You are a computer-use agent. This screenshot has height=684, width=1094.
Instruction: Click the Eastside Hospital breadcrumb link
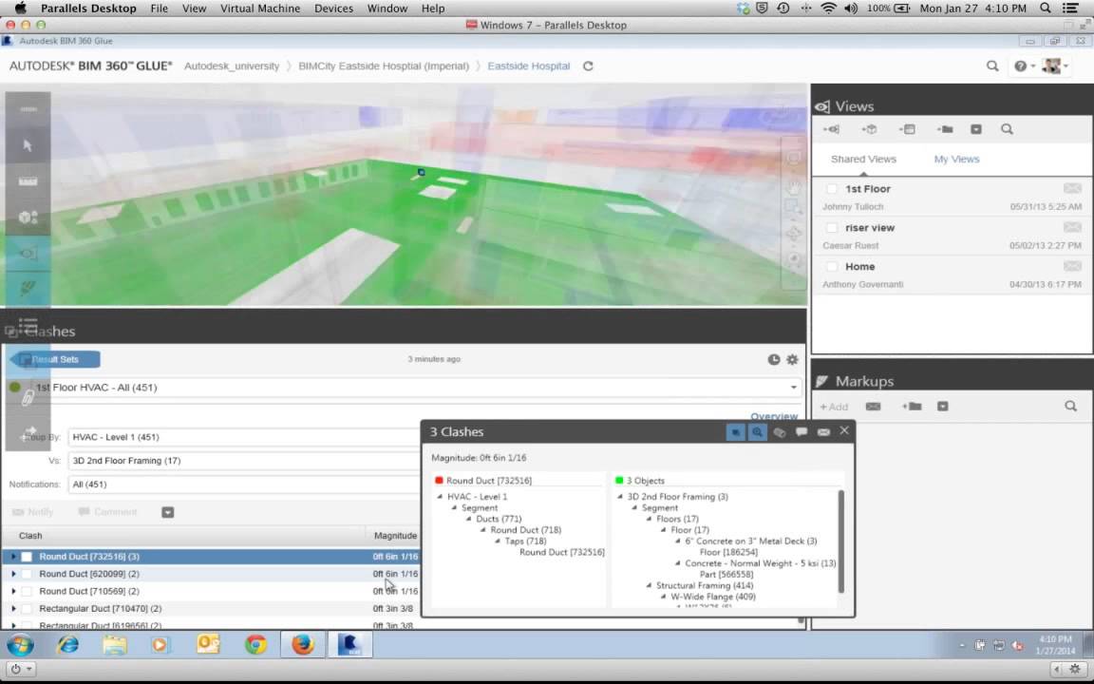528,66
